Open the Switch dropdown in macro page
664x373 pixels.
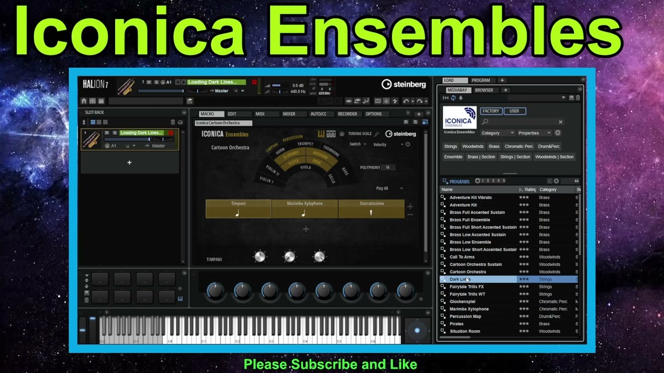click(357, 145)
